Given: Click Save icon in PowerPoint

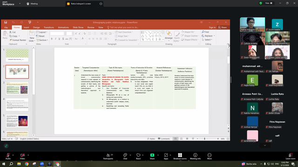Looking at the screenshot, I should click(x=6, y=22).
